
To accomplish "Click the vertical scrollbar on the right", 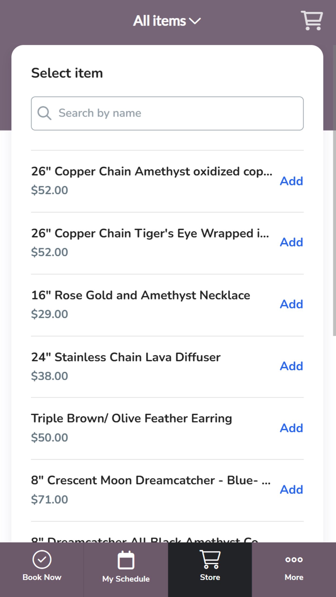I will pos(334,189).
